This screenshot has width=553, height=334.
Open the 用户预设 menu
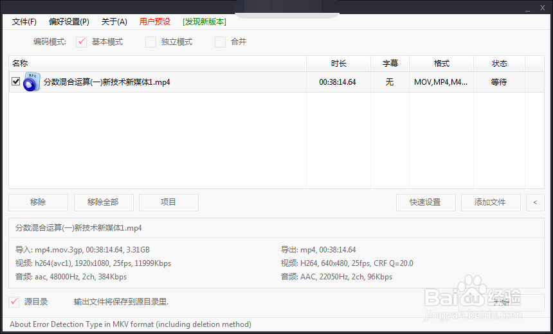click(x=155, y=22)
